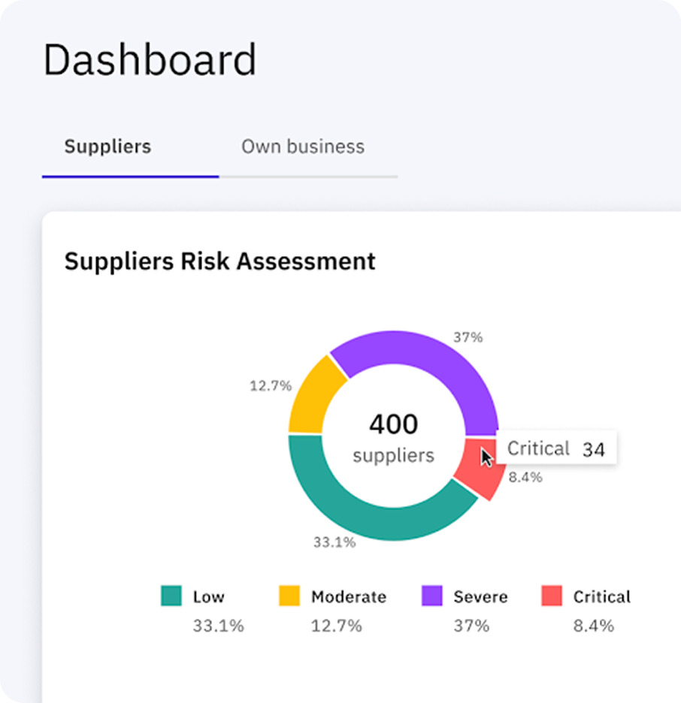Select the Critical legend label text
681x703 pixels.
[x=601, y=597]
